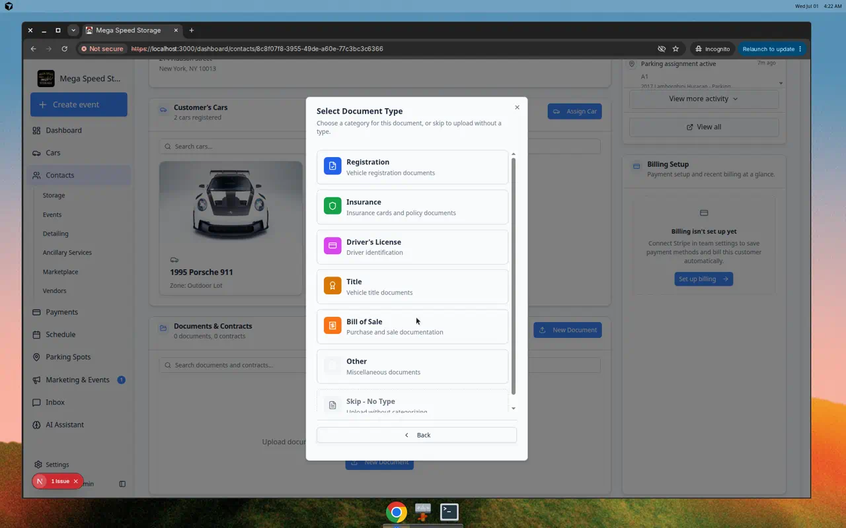Click the activity list scroll-down arrow

(781, 83)
